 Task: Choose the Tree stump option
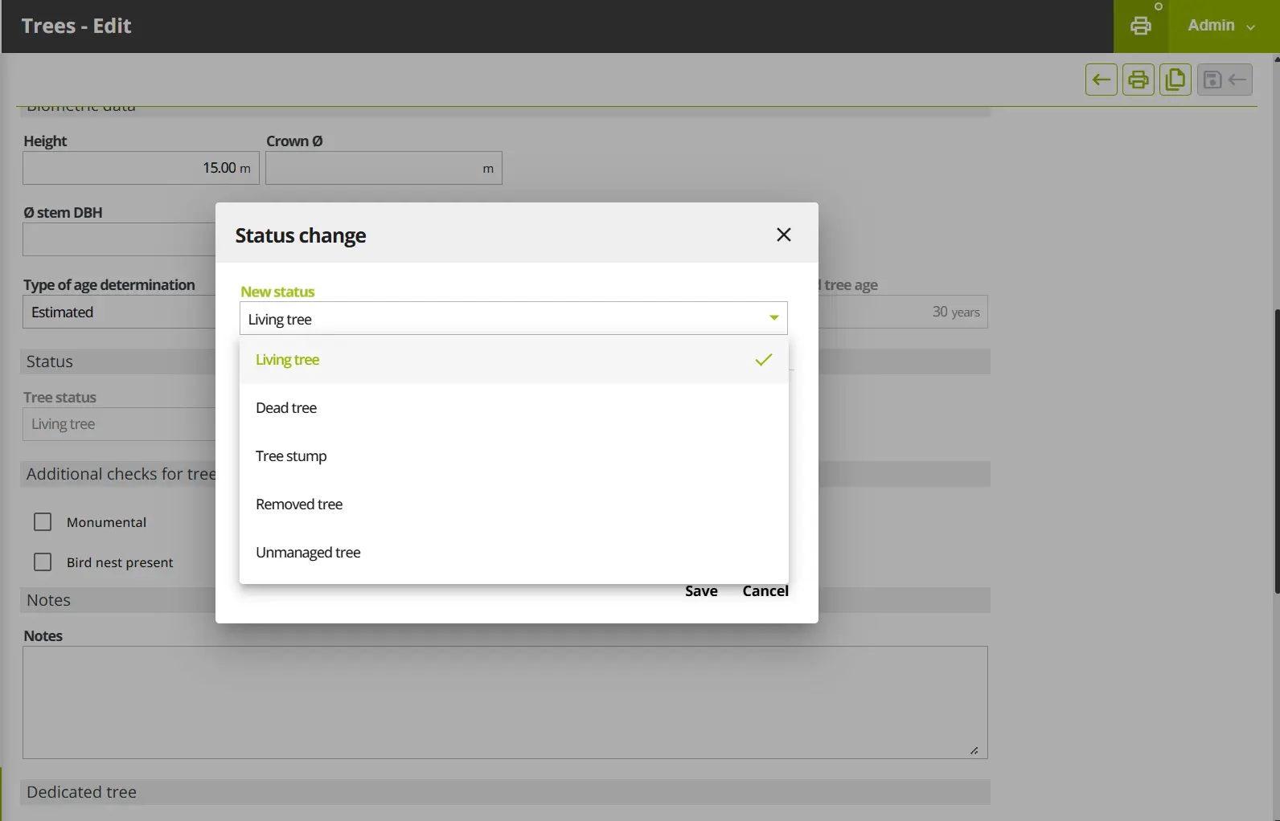pos(514,456)
